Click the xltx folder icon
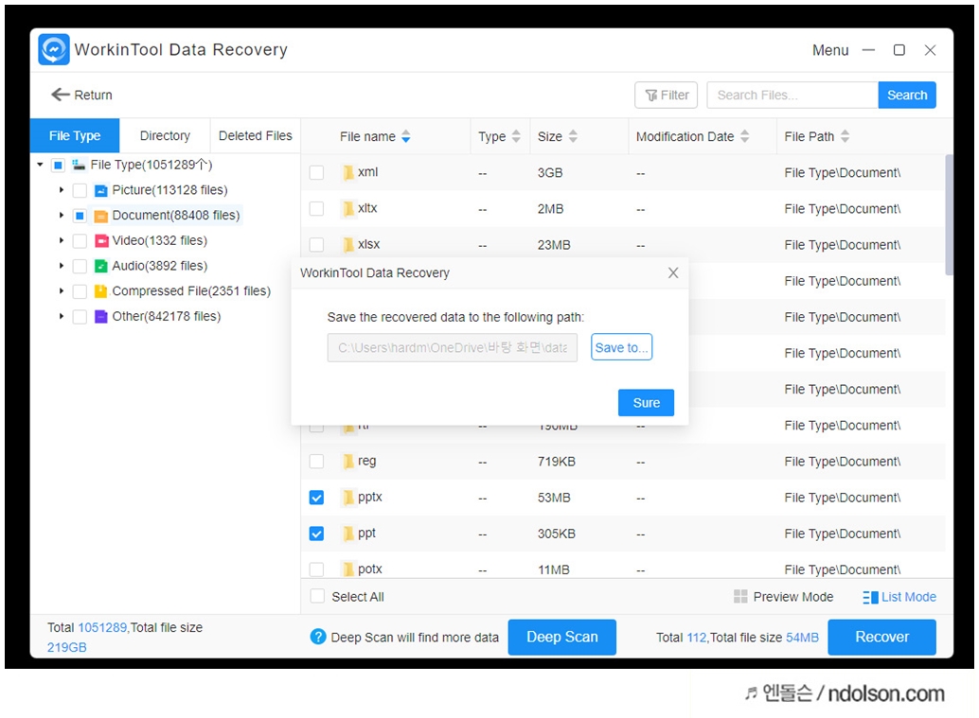The width and height of the screenshot is (979, 718). (348, 208)
